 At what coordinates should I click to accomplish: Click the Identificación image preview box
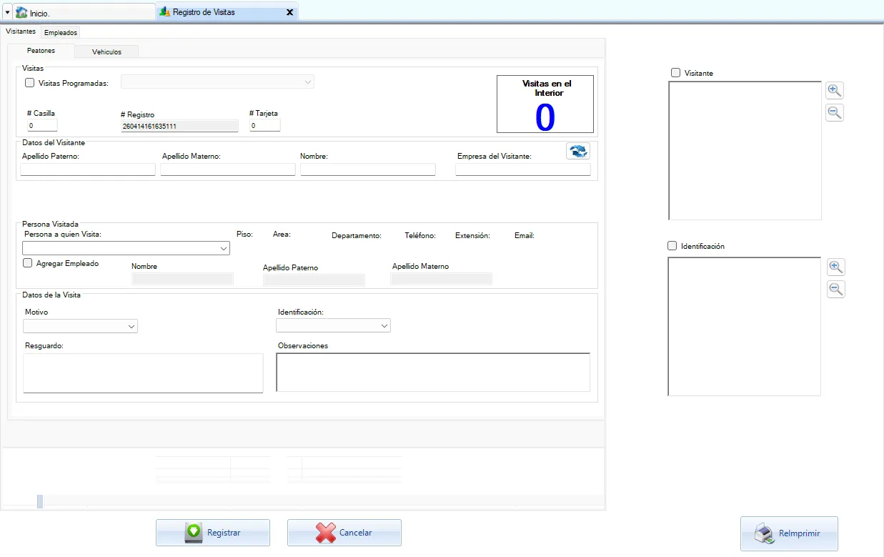(x=744, y=327)
